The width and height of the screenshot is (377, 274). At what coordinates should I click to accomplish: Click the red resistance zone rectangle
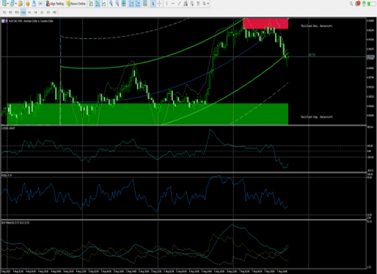pyautogui.click(x=265, y=23)
